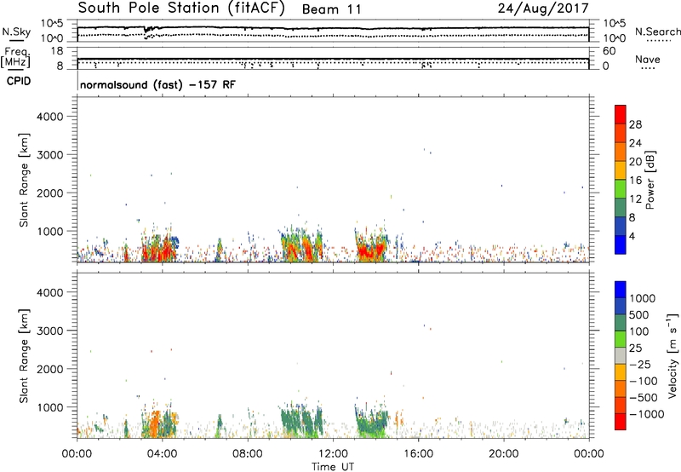681x472 pixels.
Task: Click the 'Velocity [m s-1]' colorbar label
Action: tap(672, 355)
